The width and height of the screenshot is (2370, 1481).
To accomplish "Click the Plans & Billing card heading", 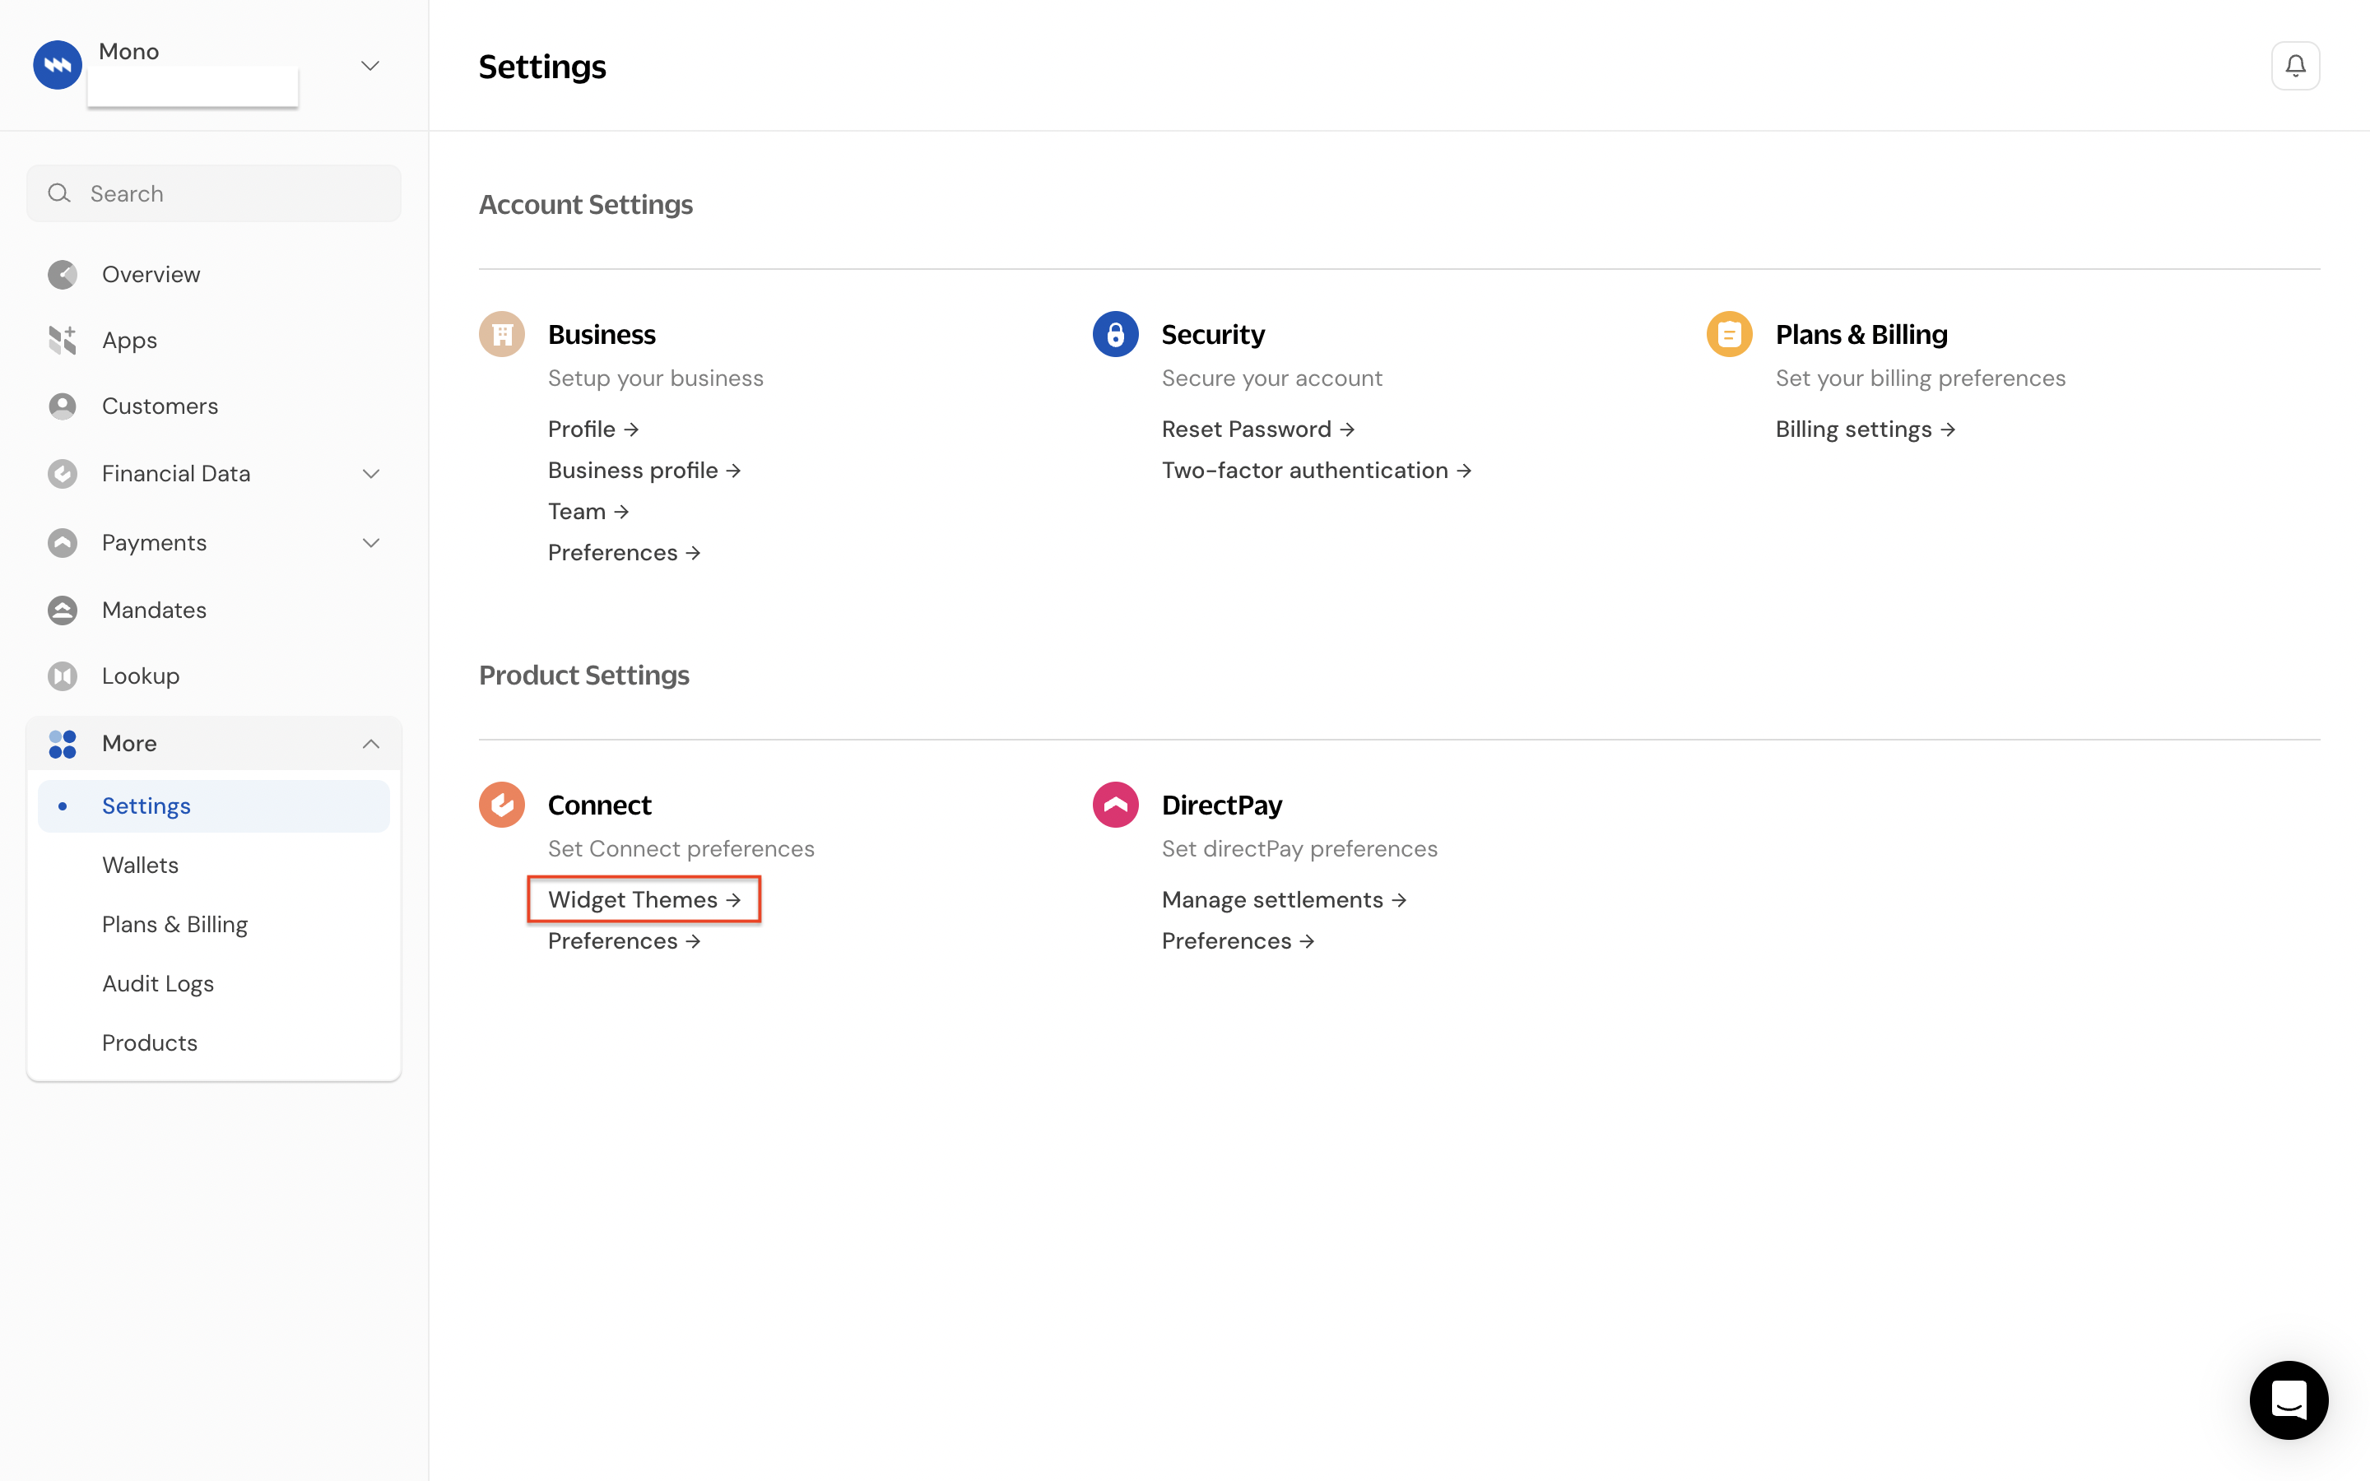I will click(x=1861, y=334).
